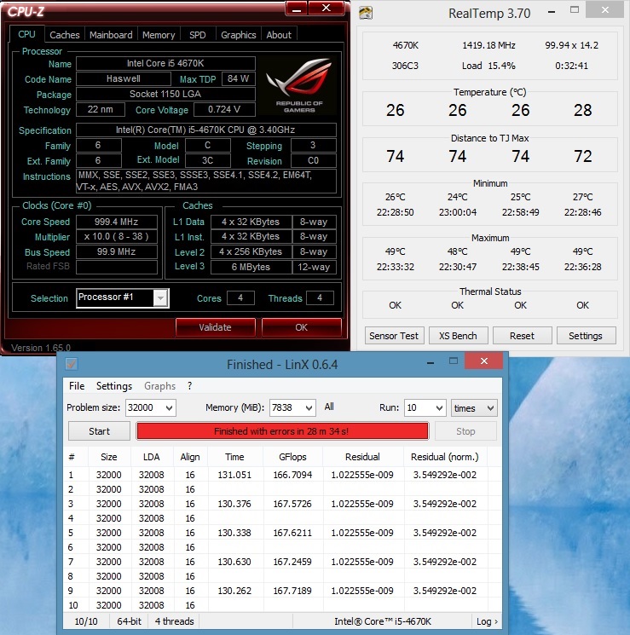
Task: Expand the times unit dropdown
Action: [490, 407]
